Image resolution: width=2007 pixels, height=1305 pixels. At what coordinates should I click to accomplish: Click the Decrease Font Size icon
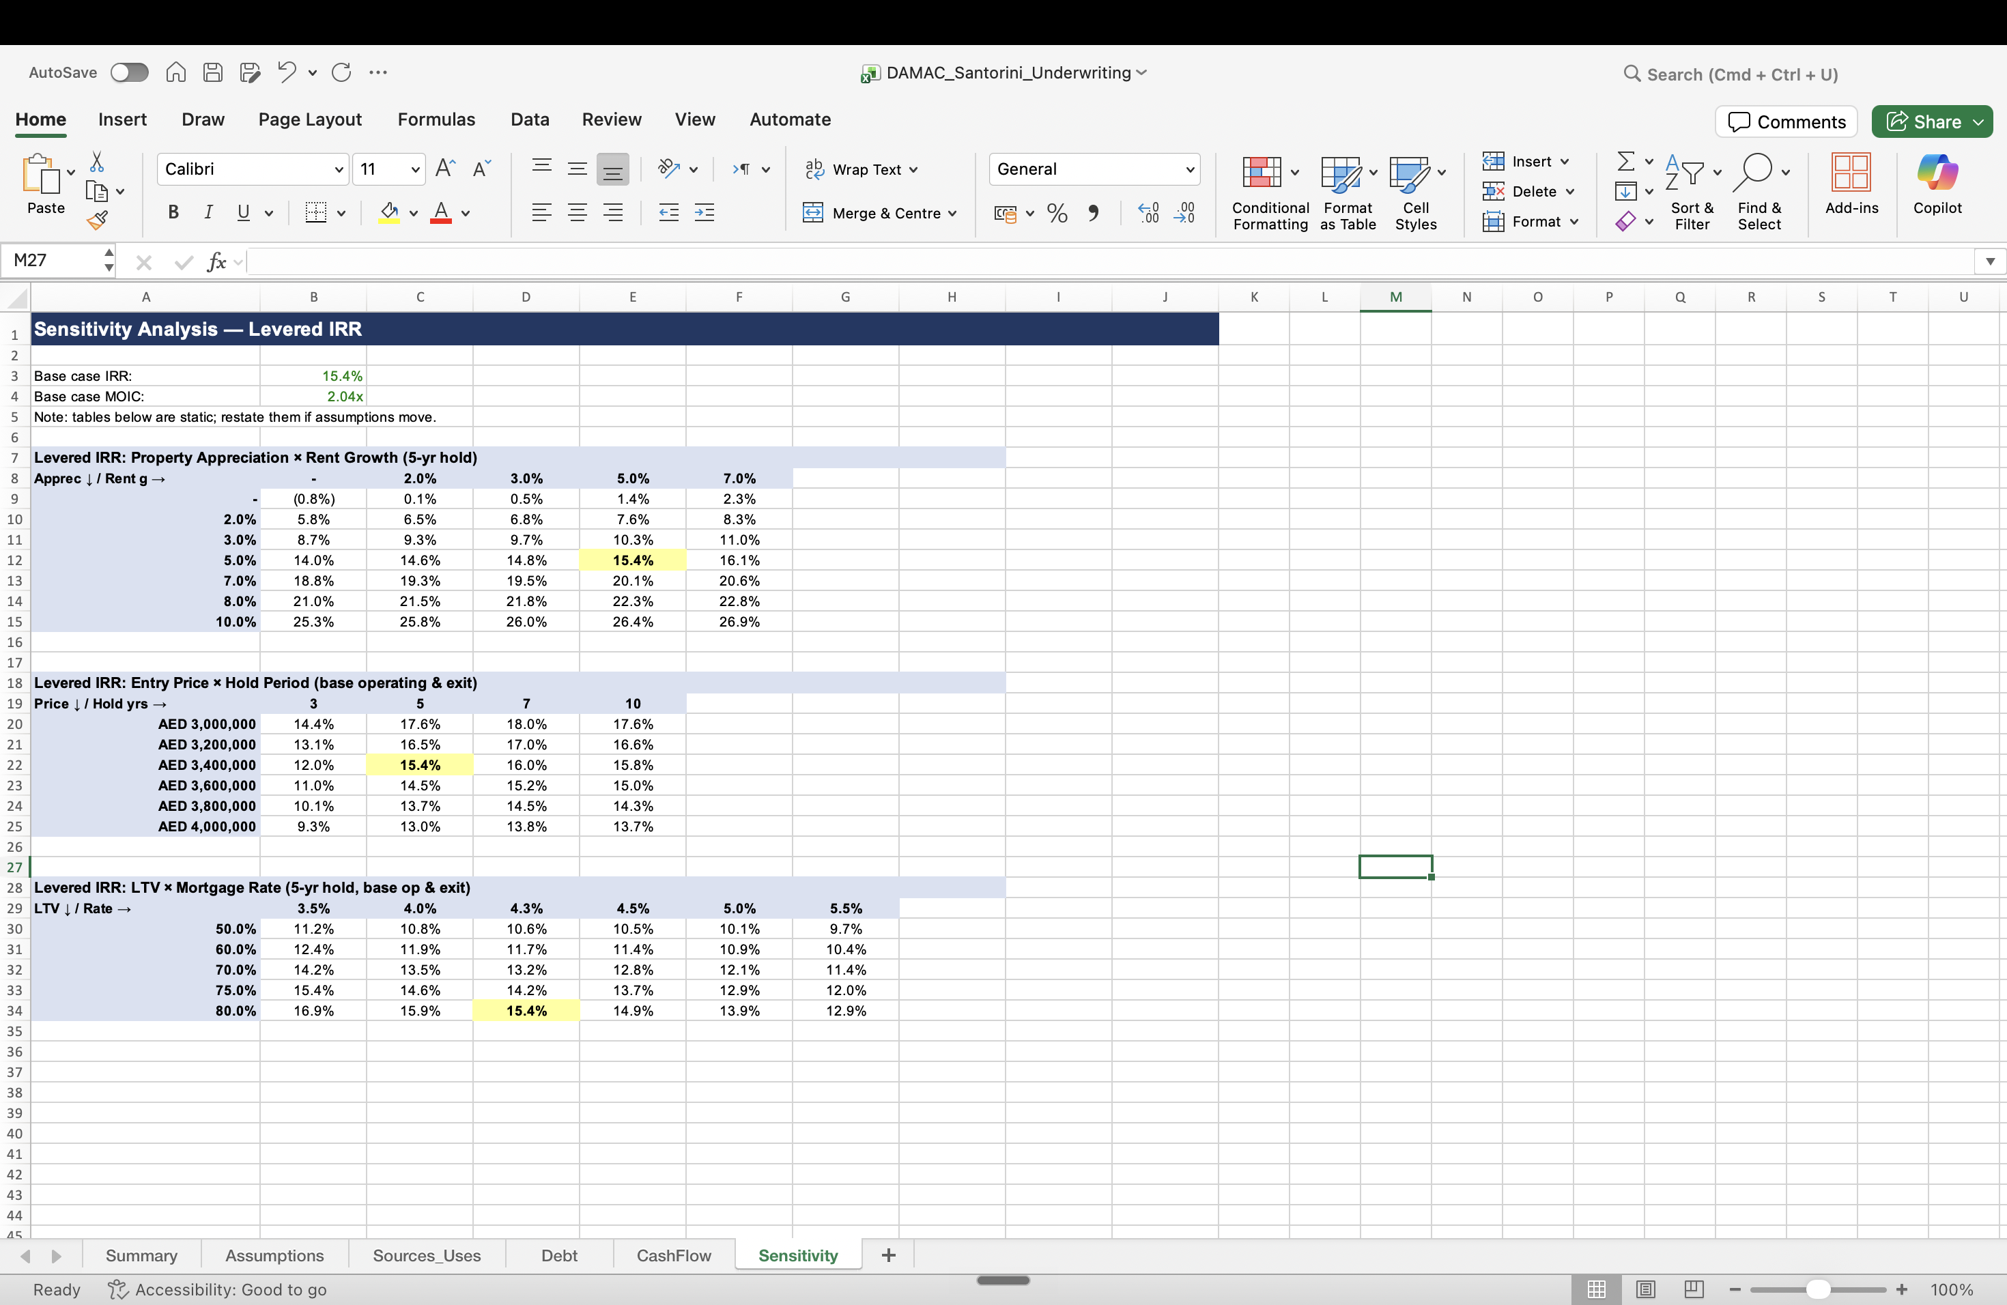481,169
